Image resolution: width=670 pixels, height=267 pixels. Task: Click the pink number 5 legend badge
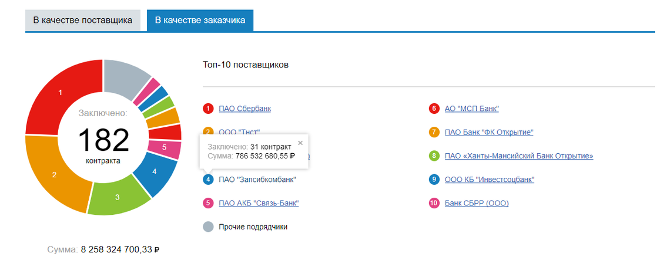(x=208, y=203)
